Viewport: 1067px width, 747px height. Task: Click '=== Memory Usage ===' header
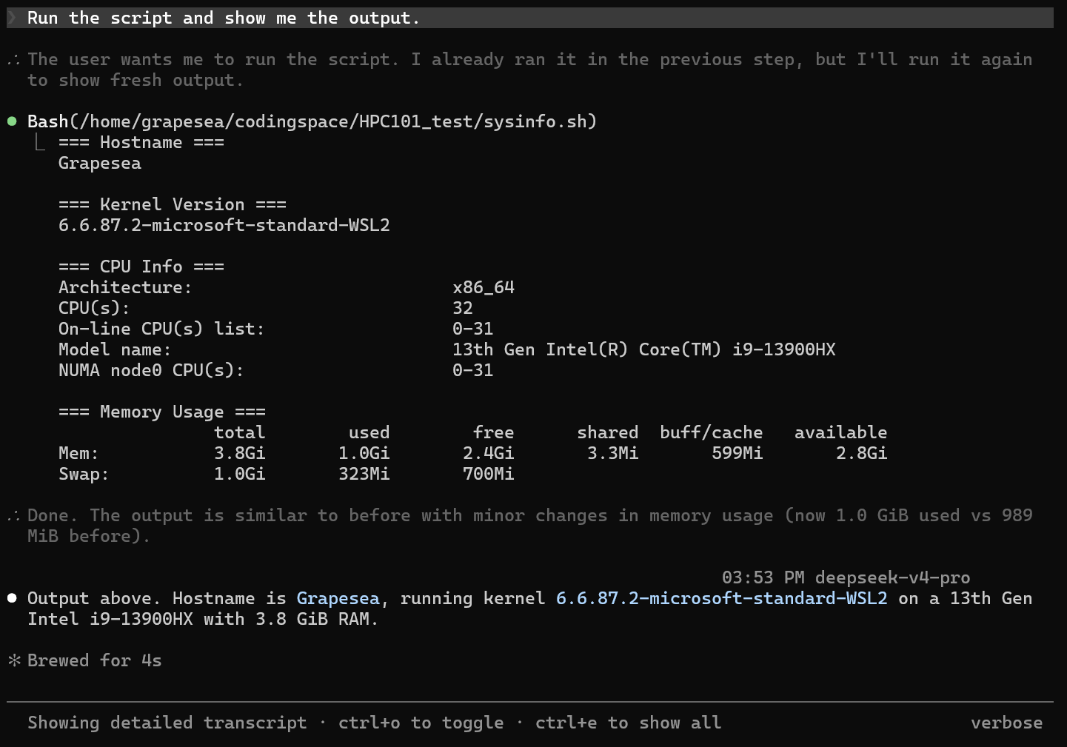click(x=162, y=412)
